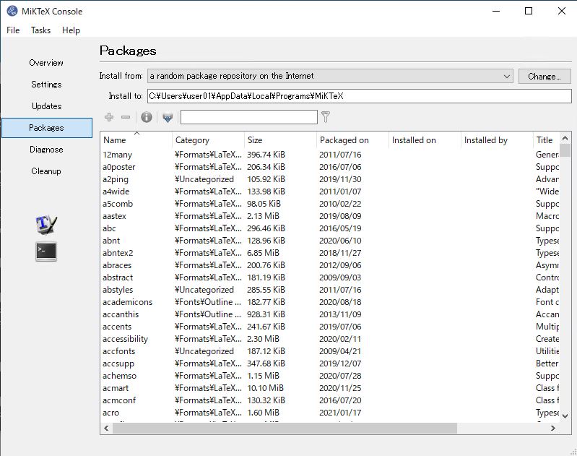The width and height of the screenshot is (577, 456).
Task: Open the Help menu
Action: click(x=71, y=30)
